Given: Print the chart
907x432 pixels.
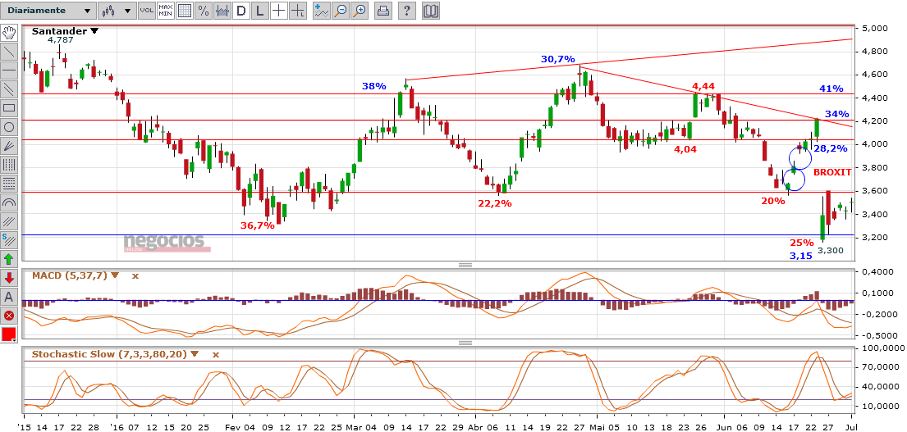Looking at the screenshot, I should coord(382,10).
